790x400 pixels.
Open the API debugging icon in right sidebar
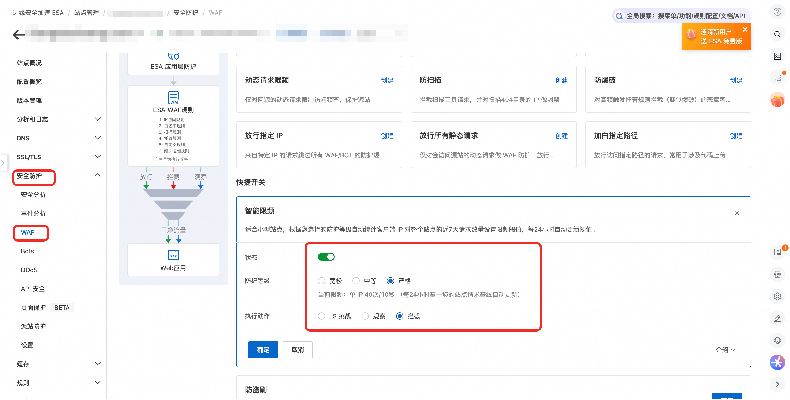pos(777,274)
